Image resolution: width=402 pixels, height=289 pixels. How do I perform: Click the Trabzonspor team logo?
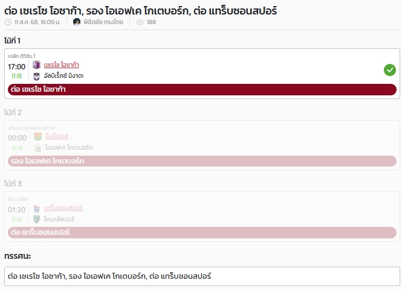click(x=37, y=209)
